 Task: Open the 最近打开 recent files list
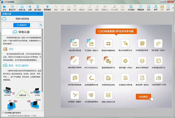tap(13, 8)
